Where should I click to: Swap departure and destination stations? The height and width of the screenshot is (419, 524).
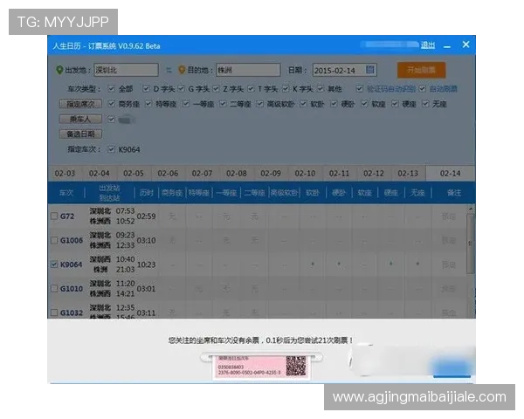pos(169,70)
